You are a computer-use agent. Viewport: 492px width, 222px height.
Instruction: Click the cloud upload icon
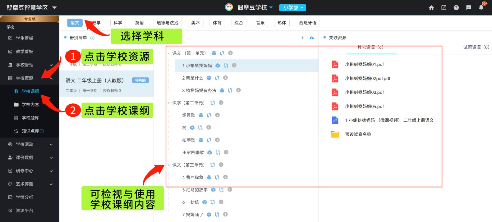(311, 38)
